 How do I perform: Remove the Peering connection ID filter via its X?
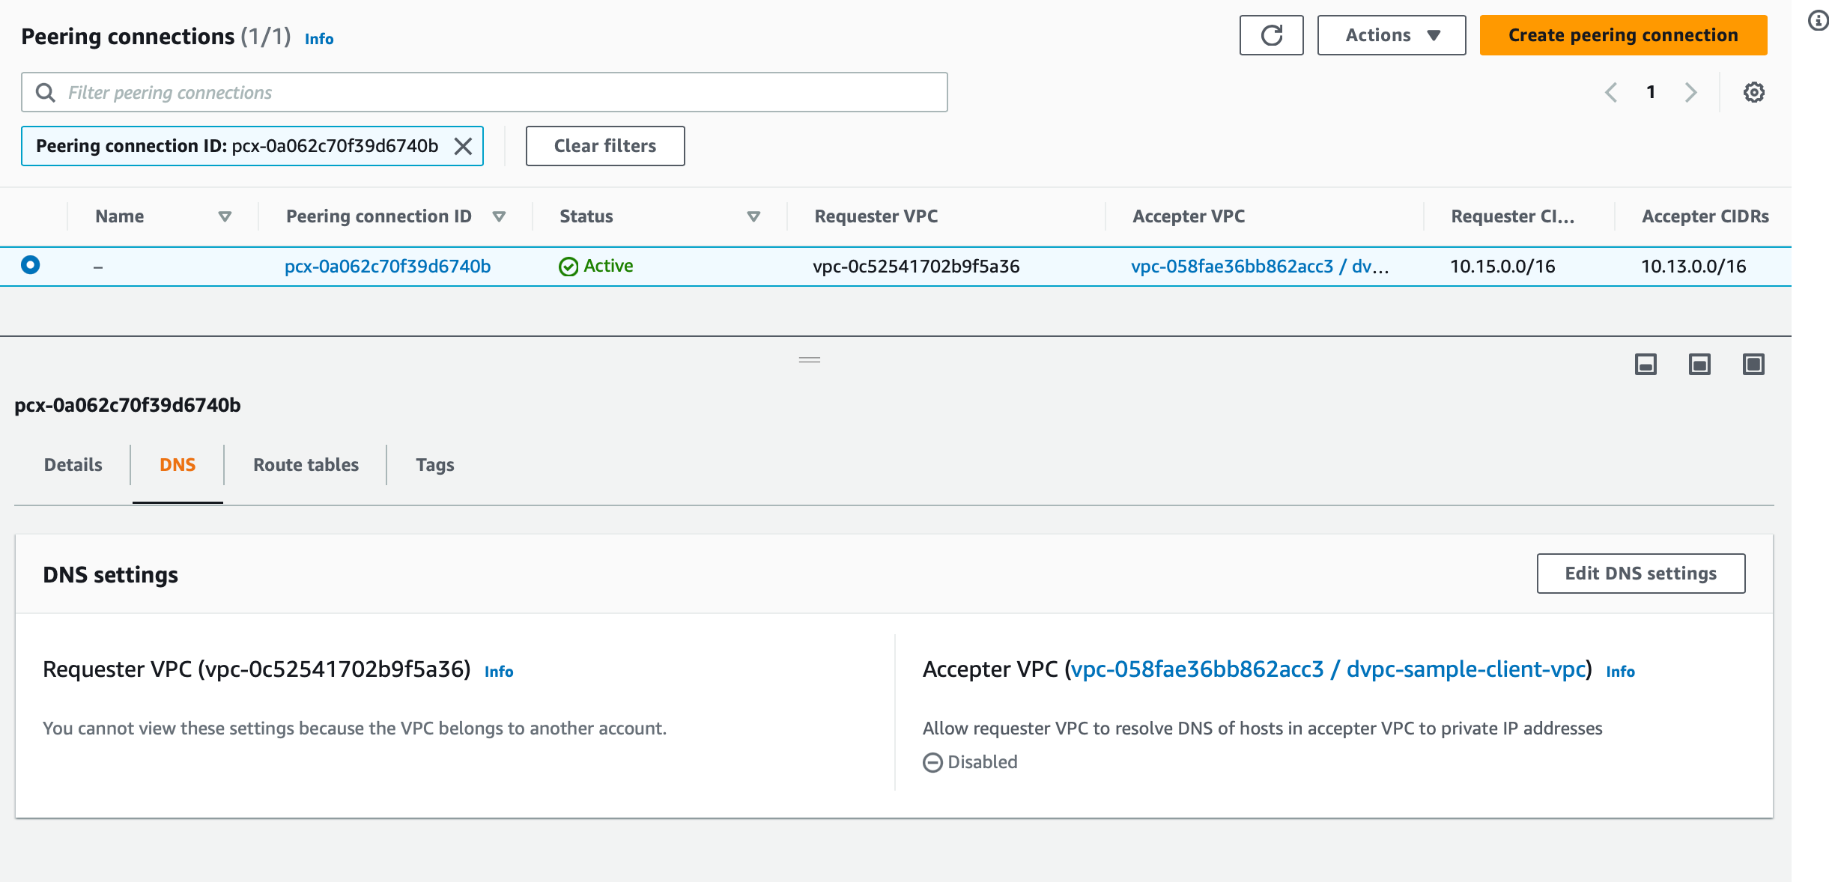(464, 146)
